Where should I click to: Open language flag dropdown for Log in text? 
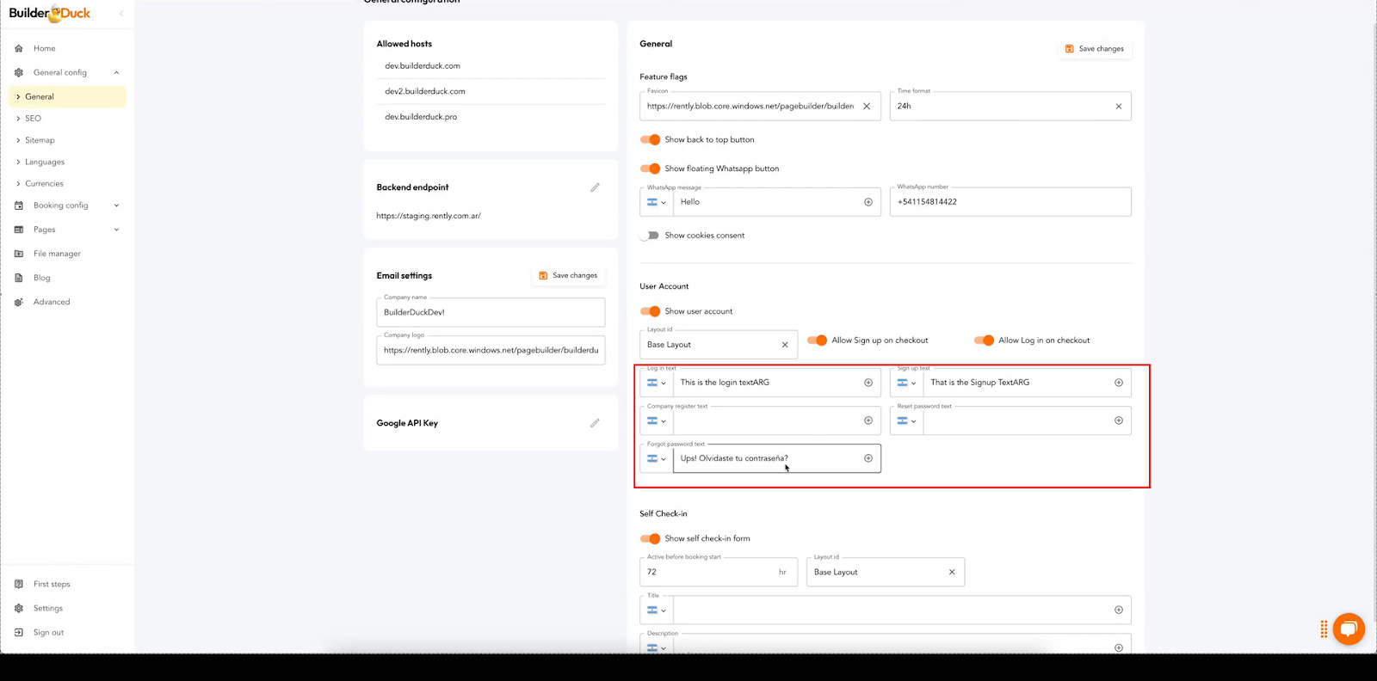pyautogui.click(x=657, y=383)
